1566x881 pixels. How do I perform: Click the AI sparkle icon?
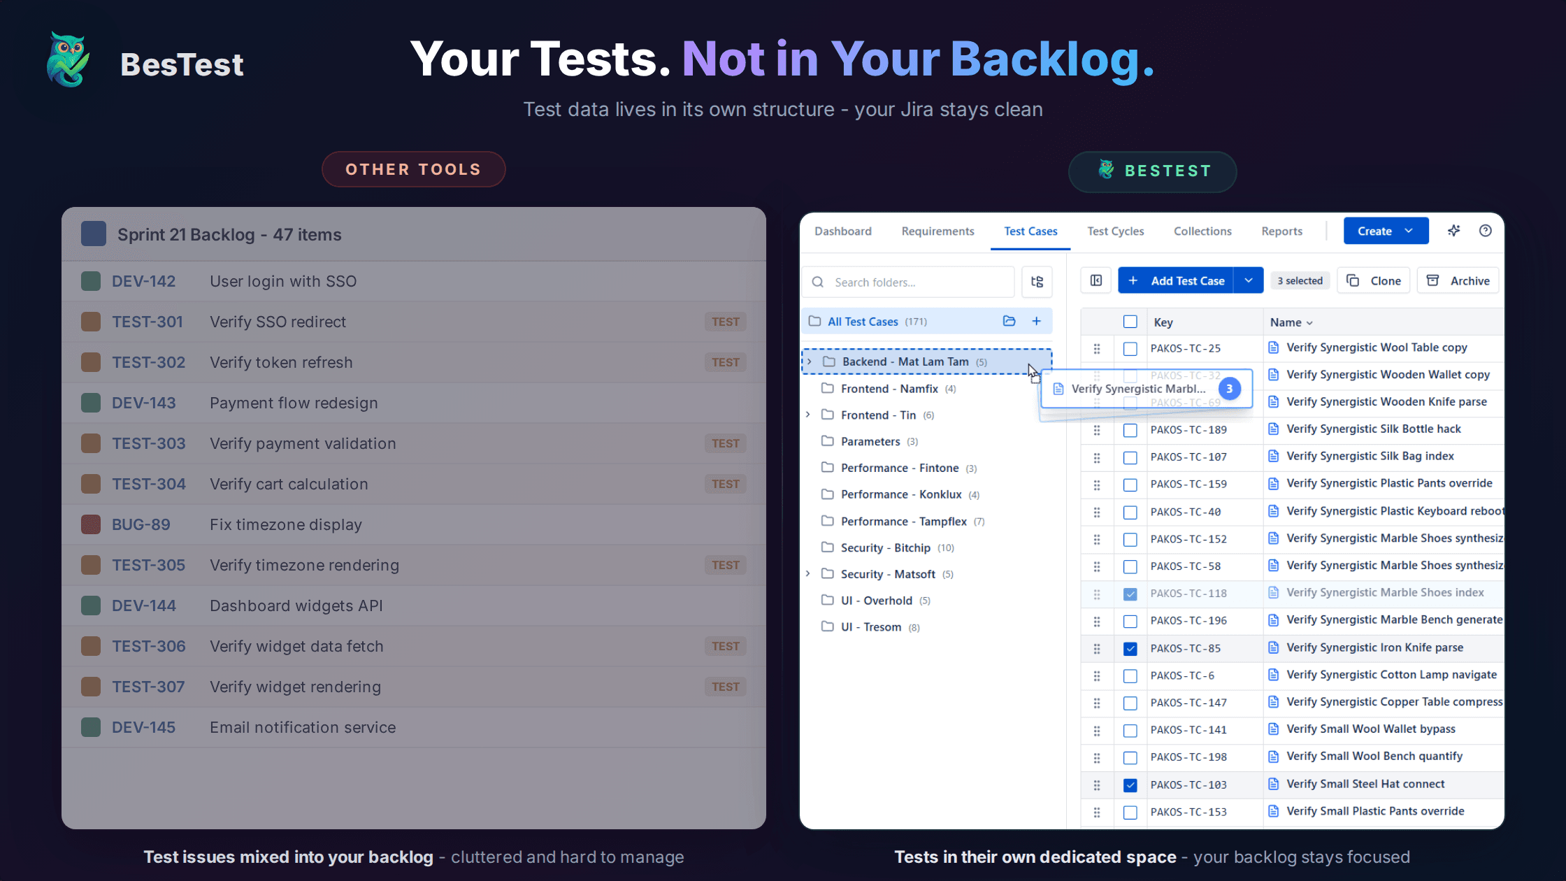(x=1454, y=231)
